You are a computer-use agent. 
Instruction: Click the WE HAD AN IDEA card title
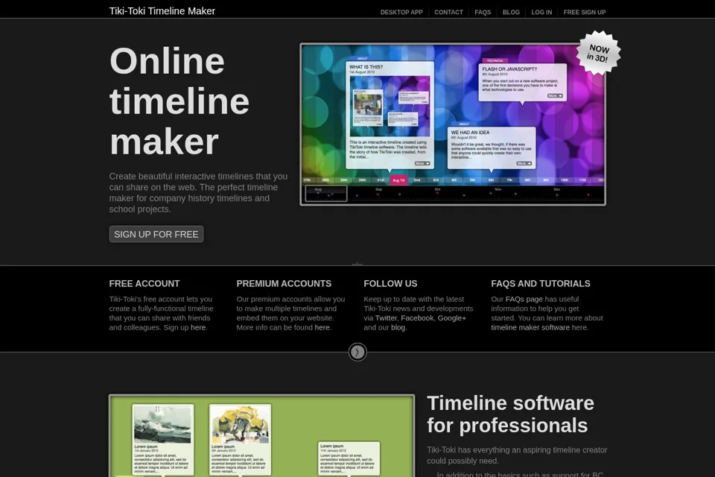[470, 133]
